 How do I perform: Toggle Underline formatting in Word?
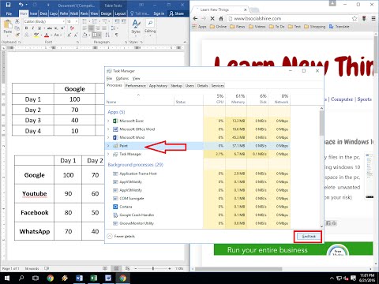pyautogui.click(x=39, y=28)
